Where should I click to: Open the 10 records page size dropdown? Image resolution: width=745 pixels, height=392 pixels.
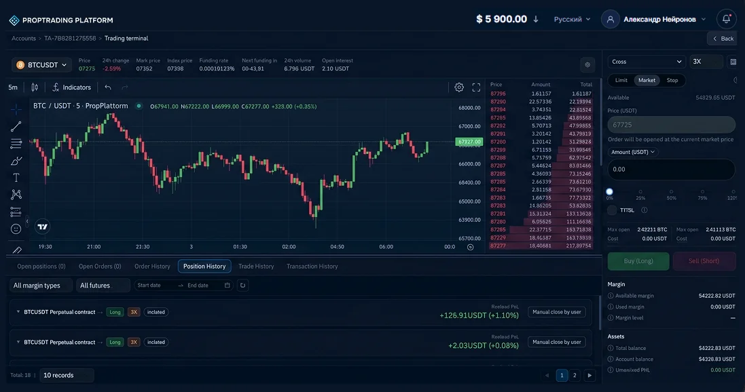pyautogui.click(x=67, y=376)
